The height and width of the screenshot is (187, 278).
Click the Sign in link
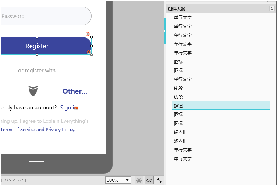click(67, 108)
